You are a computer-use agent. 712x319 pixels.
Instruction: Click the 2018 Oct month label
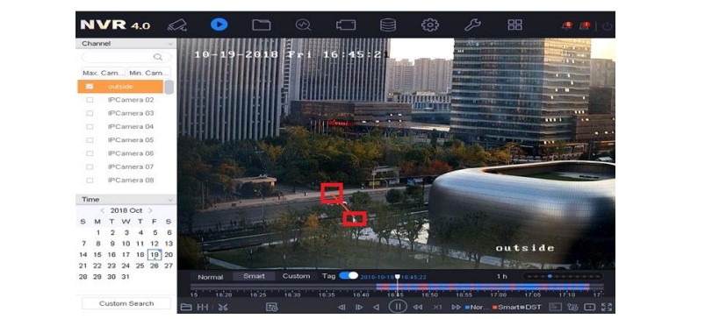(x=126, y=210)
